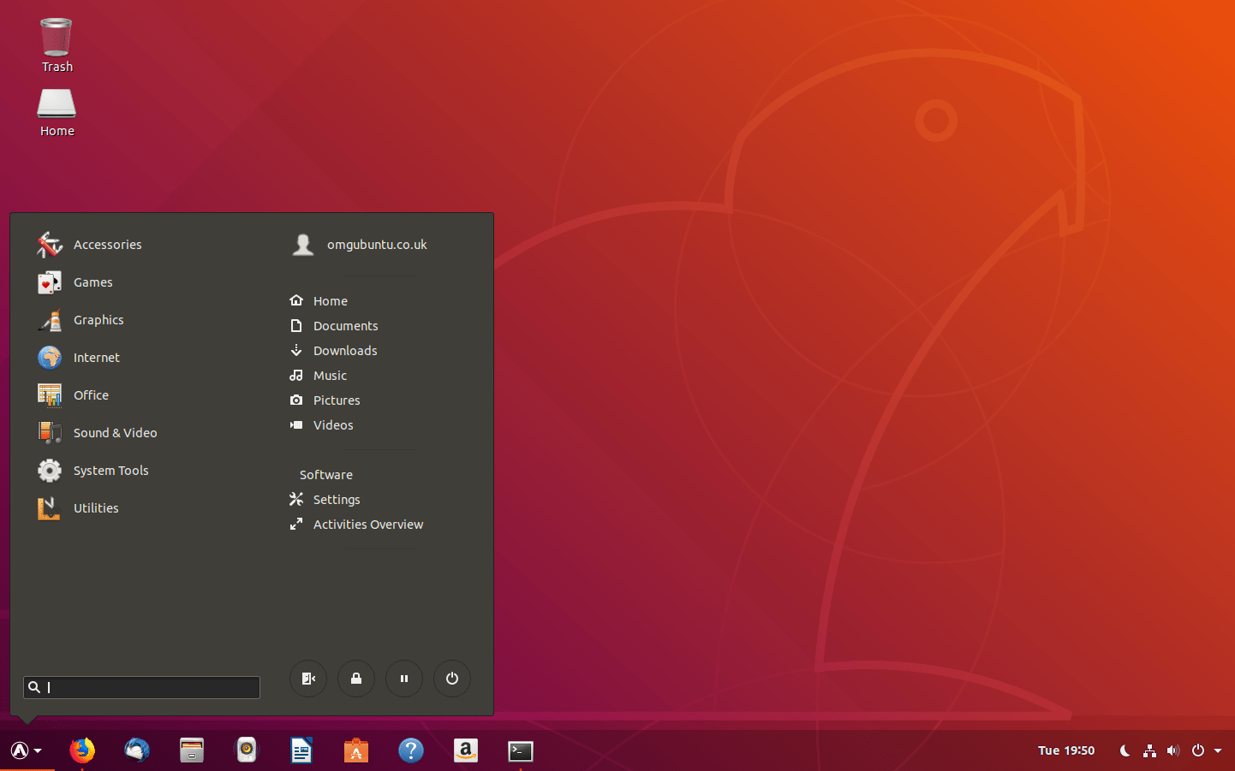Open the Activities Overview entry

tap(368, 524)
